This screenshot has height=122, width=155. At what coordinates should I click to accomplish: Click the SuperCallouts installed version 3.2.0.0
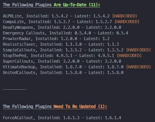click(x=71, y=61)
